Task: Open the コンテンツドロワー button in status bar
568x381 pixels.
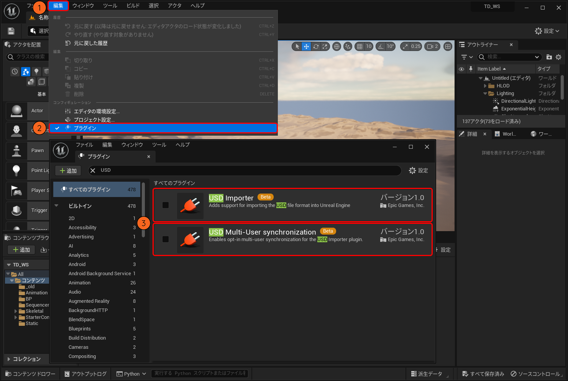Action: [30, 374]
